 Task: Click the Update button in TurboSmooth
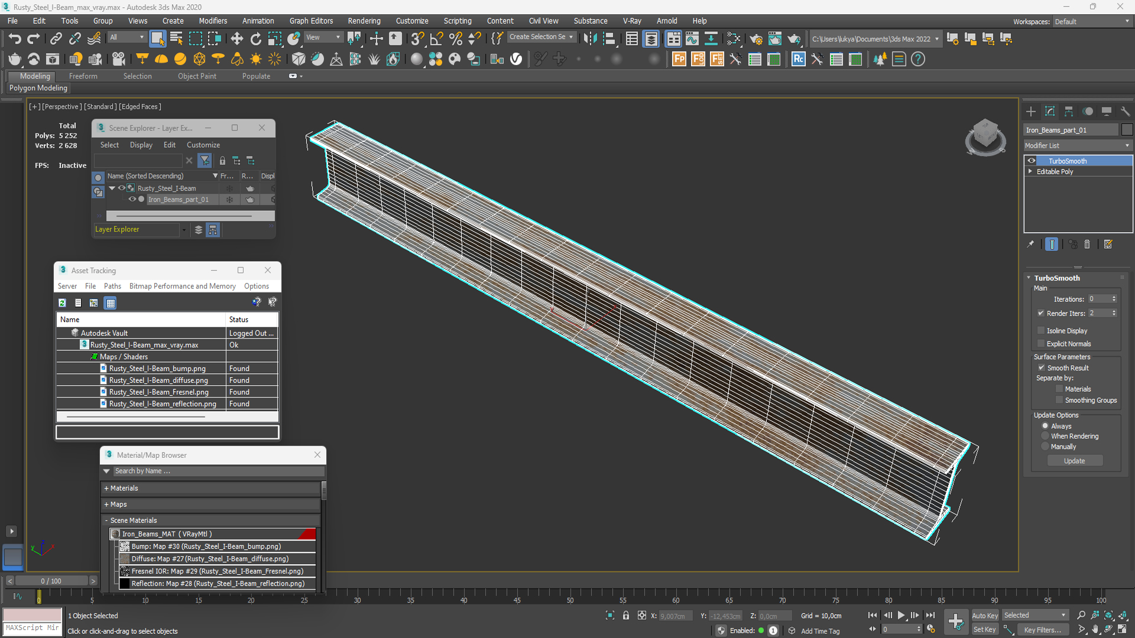(x=1074, y=461)
